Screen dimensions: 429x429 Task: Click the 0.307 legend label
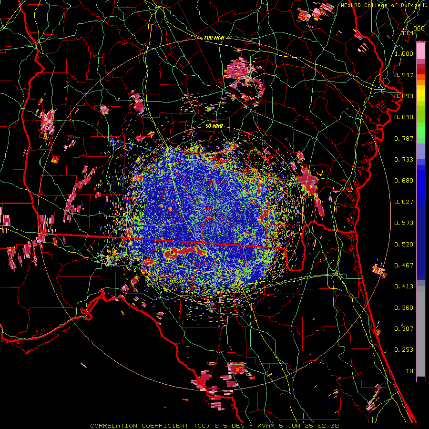404,329
